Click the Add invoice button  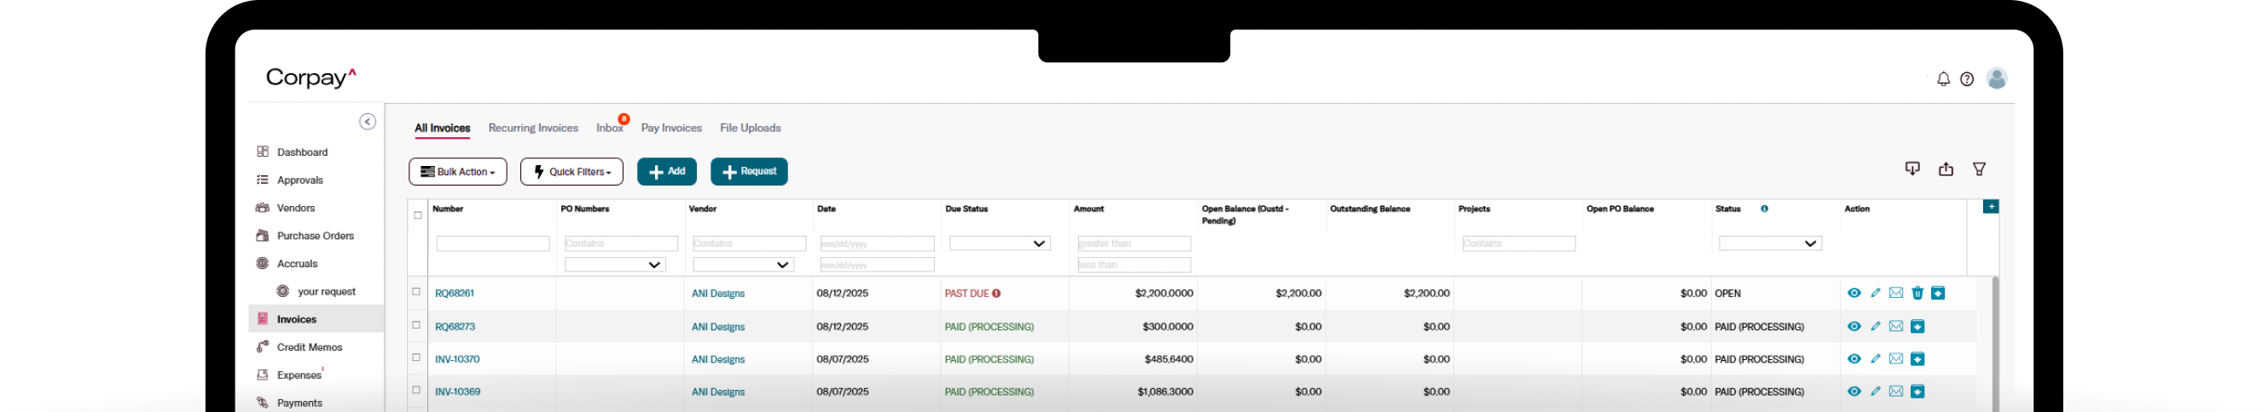click(x=666, y=172)
